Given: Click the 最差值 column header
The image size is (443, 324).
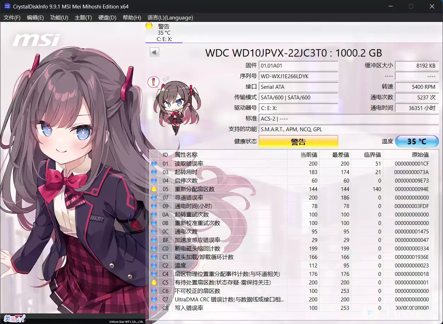Looking at the screenshot, I should [335, 155].
